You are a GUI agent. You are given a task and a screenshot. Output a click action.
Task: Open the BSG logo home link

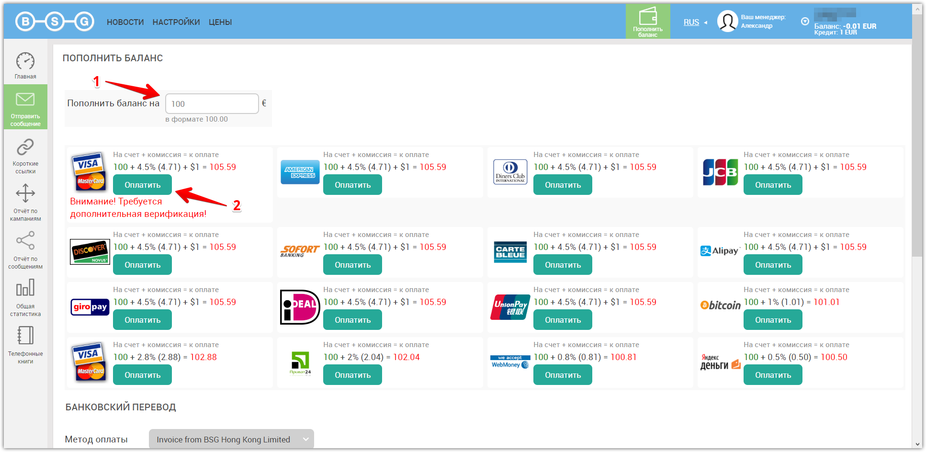[55, 22]
